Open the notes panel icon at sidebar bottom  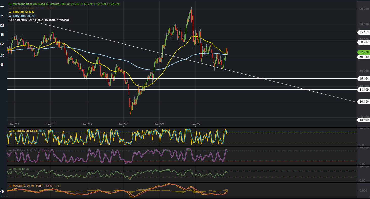(2, 65)
